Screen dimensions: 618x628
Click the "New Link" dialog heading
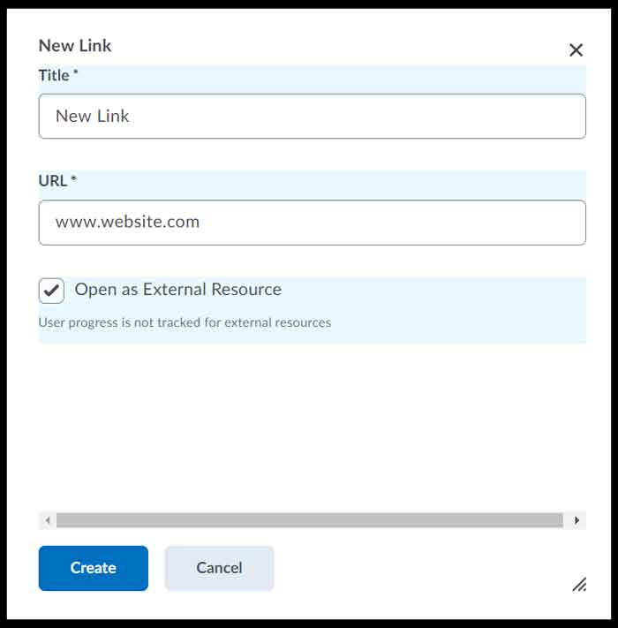(x=75, y=46)
